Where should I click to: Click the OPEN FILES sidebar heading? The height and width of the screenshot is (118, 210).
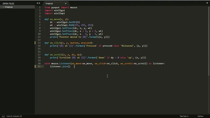tap(8, 4)
